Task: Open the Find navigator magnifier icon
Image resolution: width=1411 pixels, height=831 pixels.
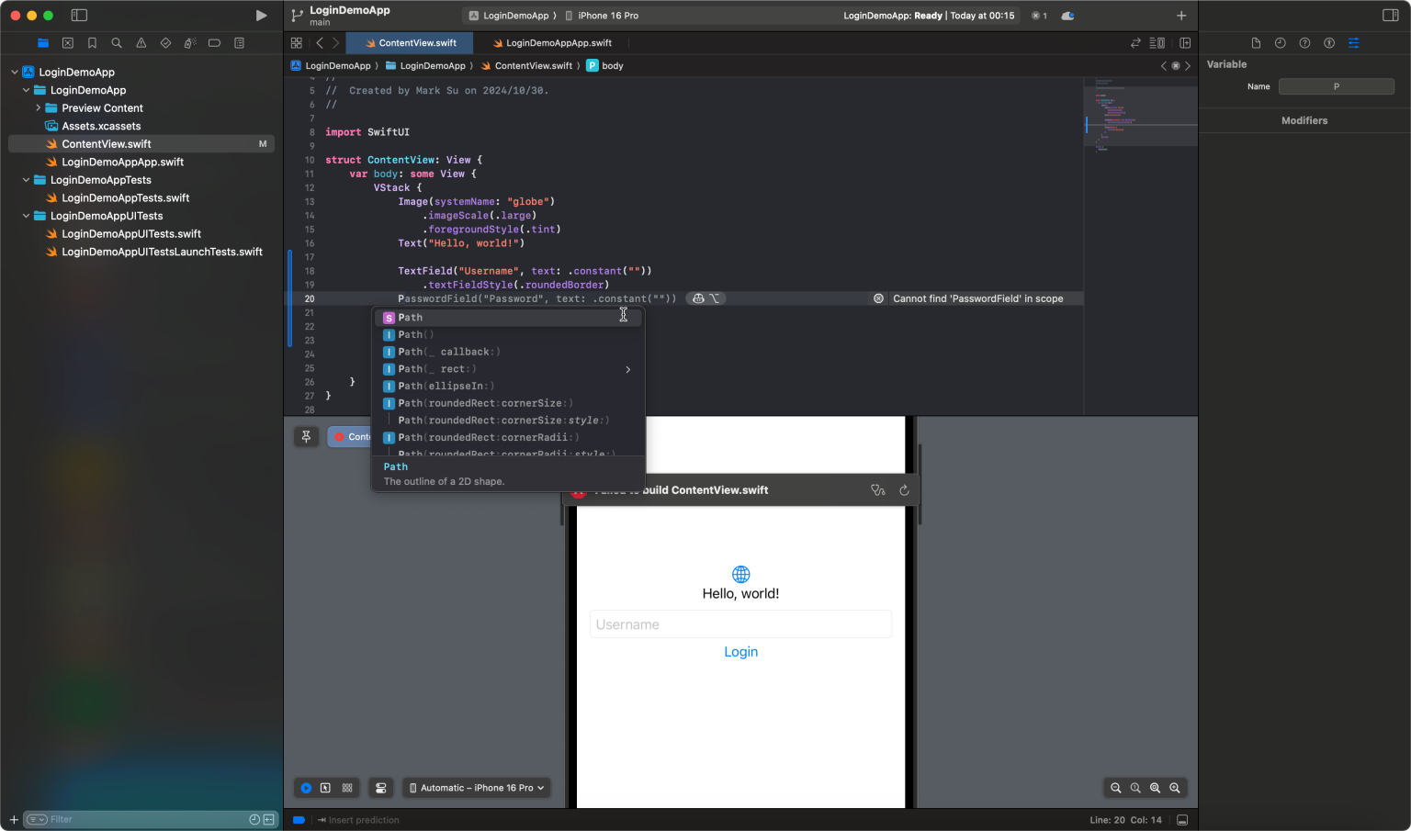Action: pos(117,43)
